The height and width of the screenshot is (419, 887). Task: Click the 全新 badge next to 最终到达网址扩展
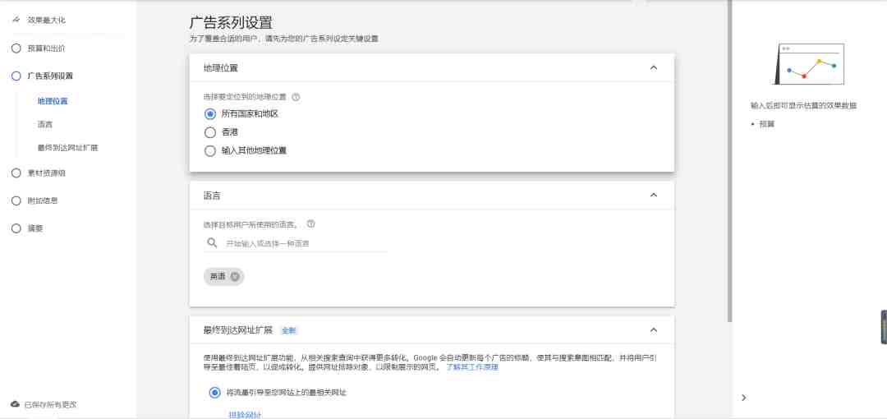289,330
